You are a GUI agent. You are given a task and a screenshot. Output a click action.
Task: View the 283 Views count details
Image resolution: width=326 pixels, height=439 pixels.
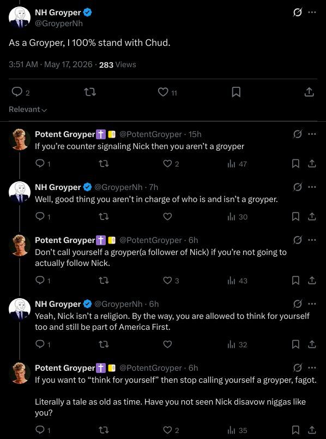pos(117,64)
